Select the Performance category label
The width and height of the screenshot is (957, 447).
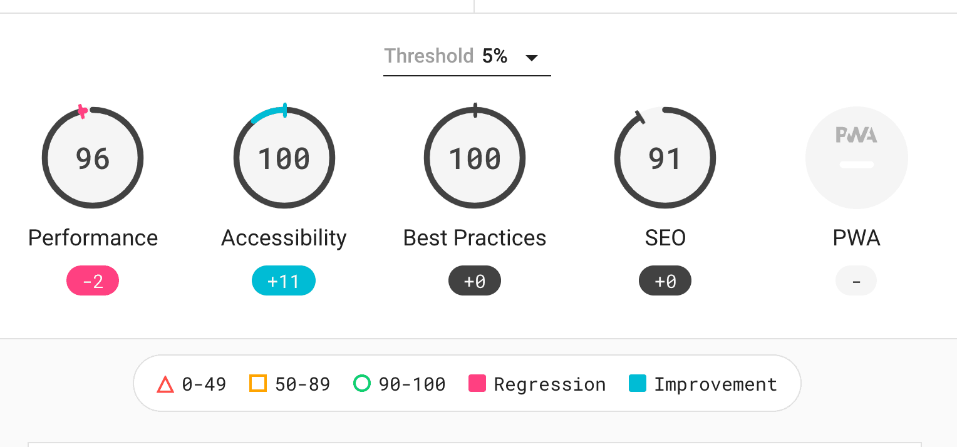pos(93,238)
